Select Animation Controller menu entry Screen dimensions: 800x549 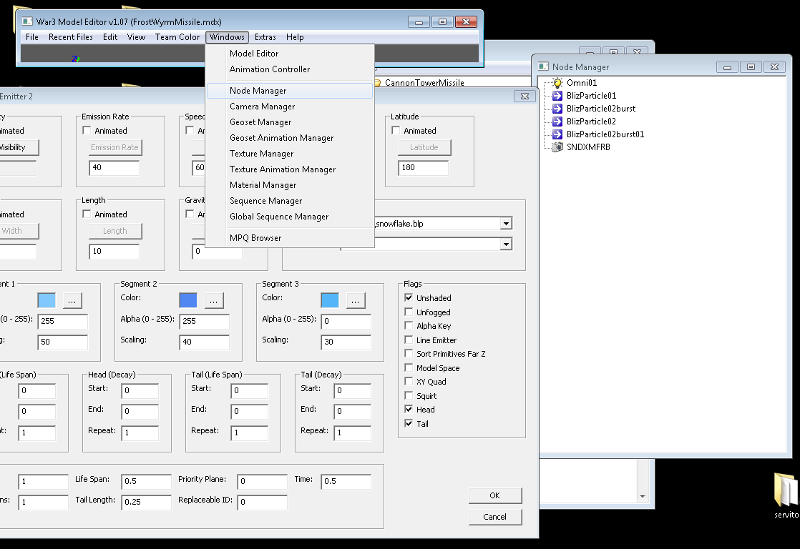290,69
